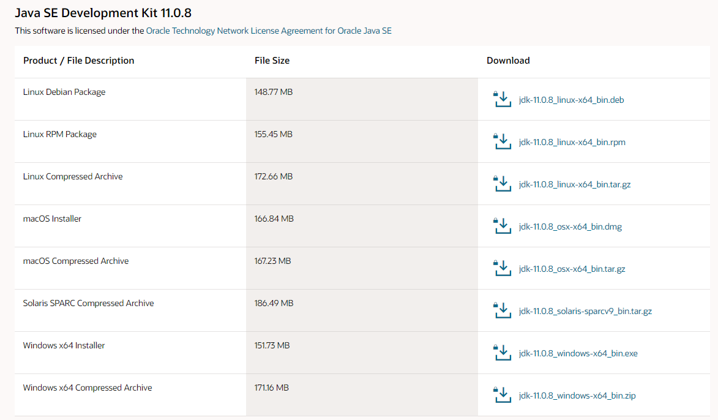Viewport: 718px width, 420px height.
Task: Click download icon for macOS Installer
Action: [x=503, y=226]
